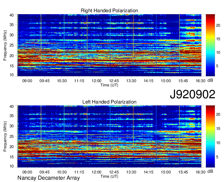Click the 12:00 tick on Left Handed time axis
This screenshot has width=224, height=182.
97,172
